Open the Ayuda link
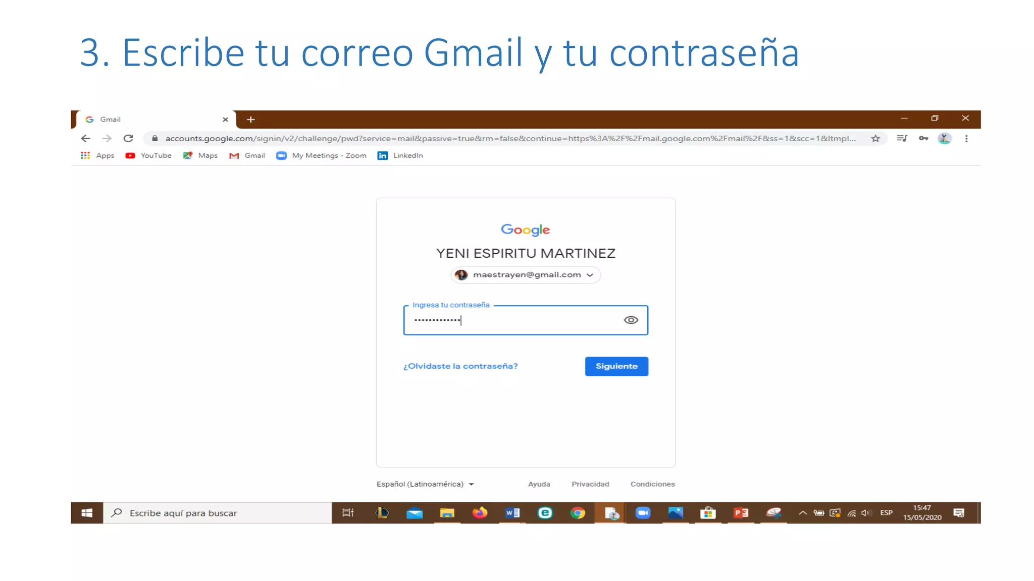Viewport: 1034px width, 581px height. [x=539, y=484]
